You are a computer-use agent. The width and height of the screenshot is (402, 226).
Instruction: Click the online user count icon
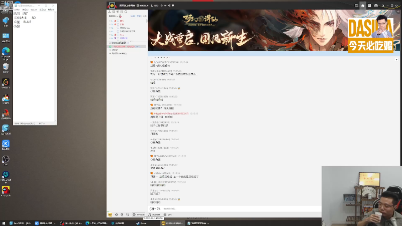point(152,6)
